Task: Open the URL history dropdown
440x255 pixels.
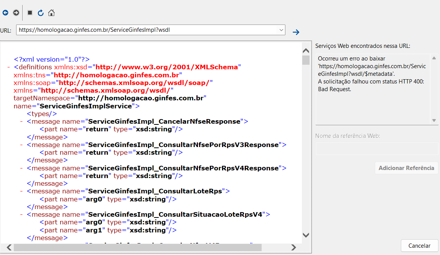Action: pos(281,30)
